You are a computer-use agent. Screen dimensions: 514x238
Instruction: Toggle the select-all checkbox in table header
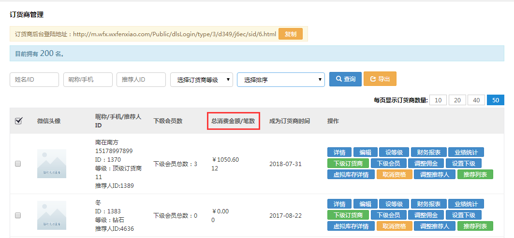pos(18,121)
